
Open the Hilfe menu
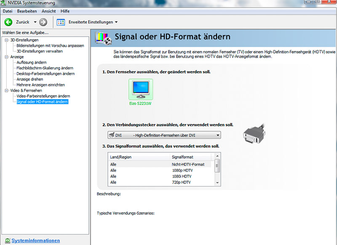pyautogui.click(x=65, y=11)
